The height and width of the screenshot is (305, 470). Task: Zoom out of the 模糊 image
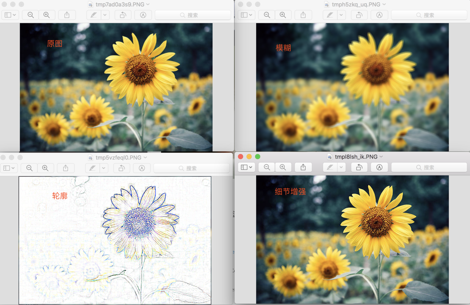click(x=266, y=15)
